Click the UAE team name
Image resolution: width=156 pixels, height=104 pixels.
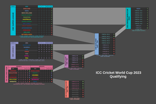[27, 54]
